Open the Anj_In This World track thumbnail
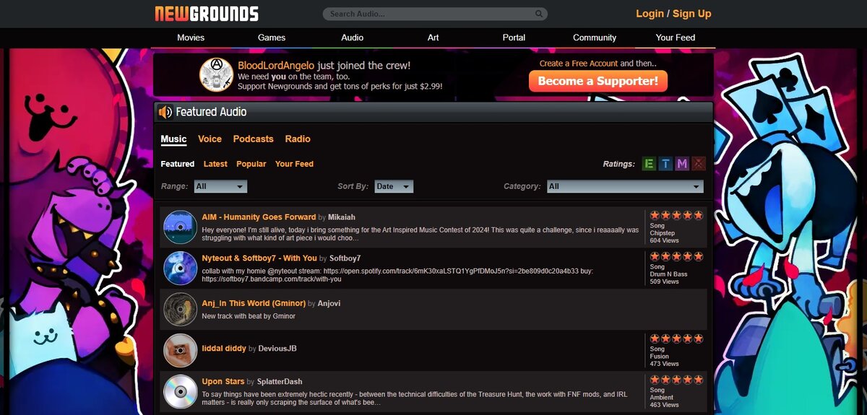The height and width of the screenshot is (415, 867). (x=180, y=309)
